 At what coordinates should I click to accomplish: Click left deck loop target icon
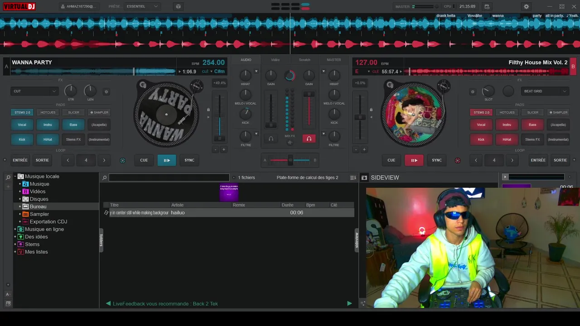122,160
